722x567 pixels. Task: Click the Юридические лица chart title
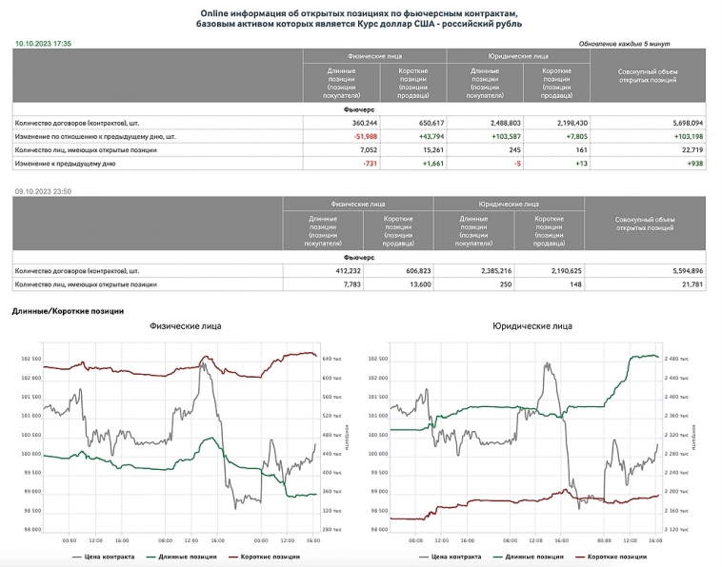click(532, 326)
